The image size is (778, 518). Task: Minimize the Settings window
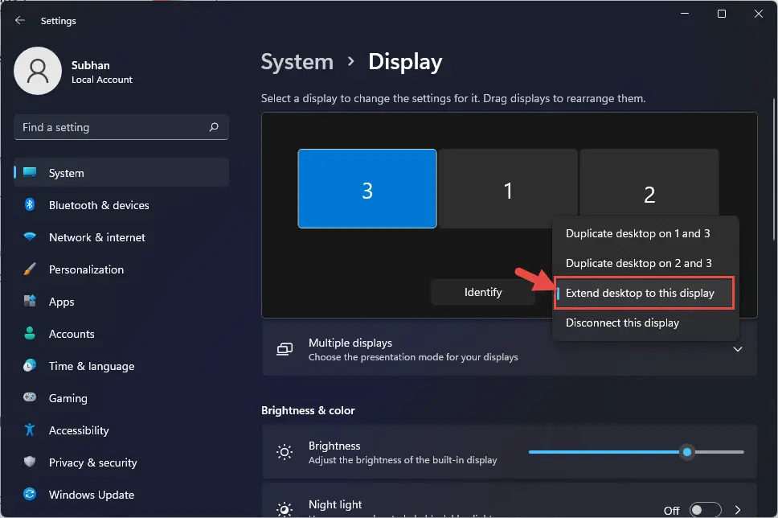point(685,14)
